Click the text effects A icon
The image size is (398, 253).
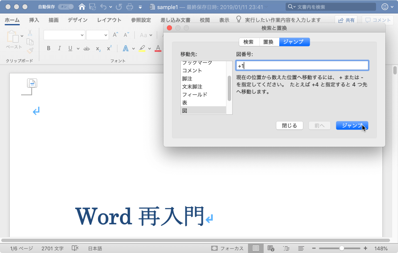pos(125,48)
